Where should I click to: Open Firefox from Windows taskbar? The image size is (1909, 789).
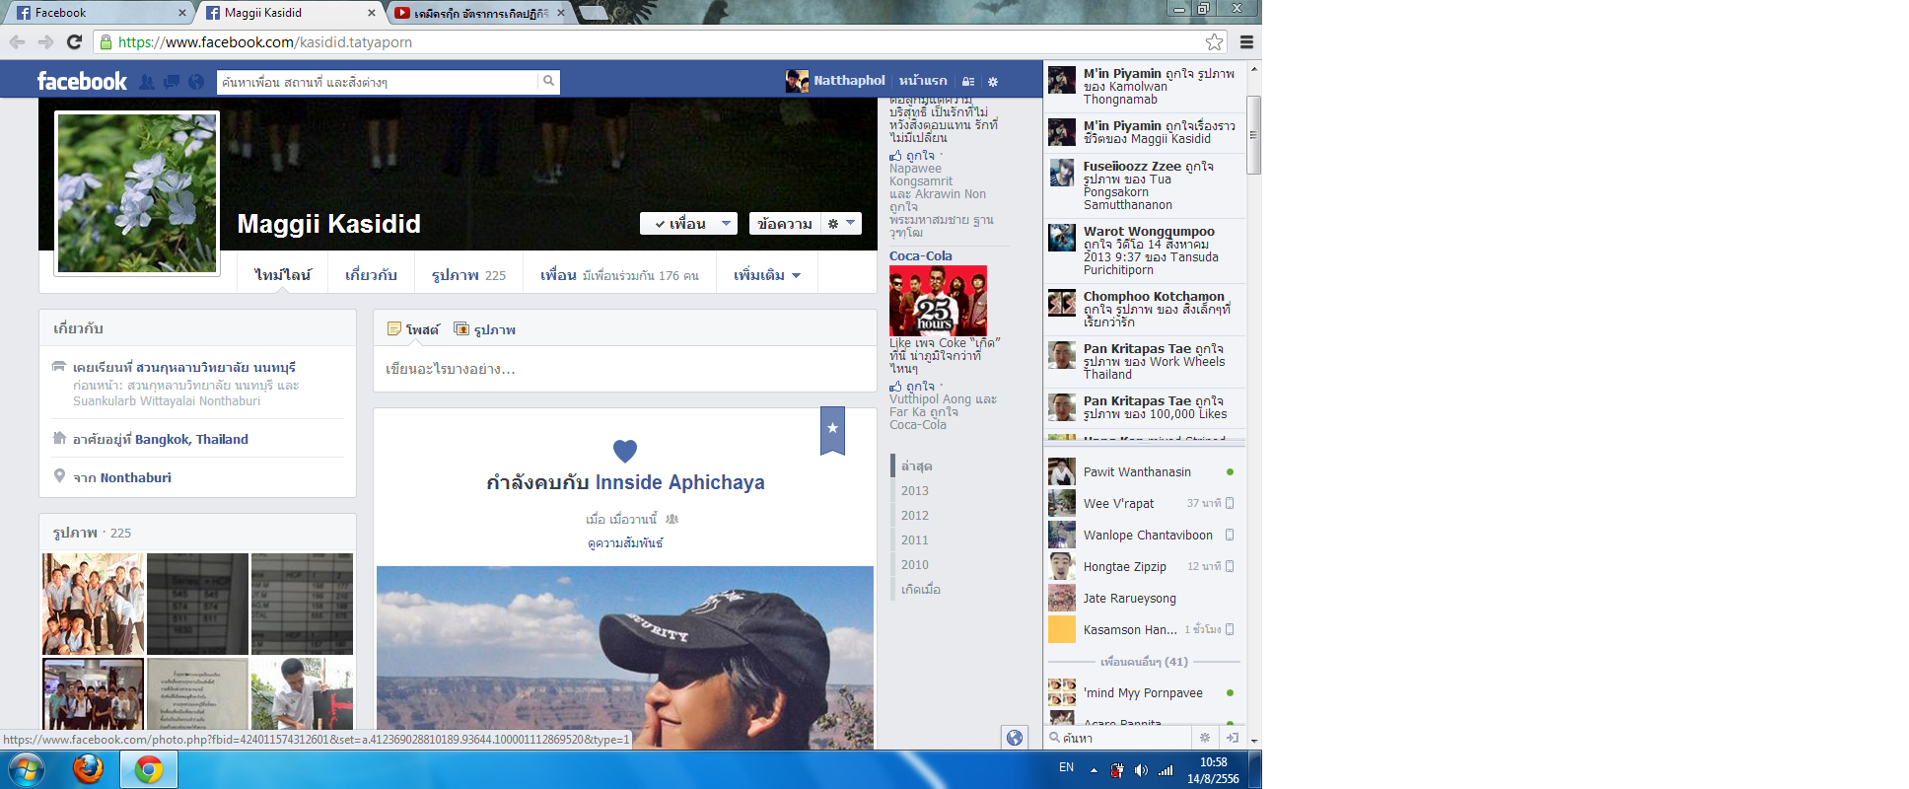pos(88,769)
